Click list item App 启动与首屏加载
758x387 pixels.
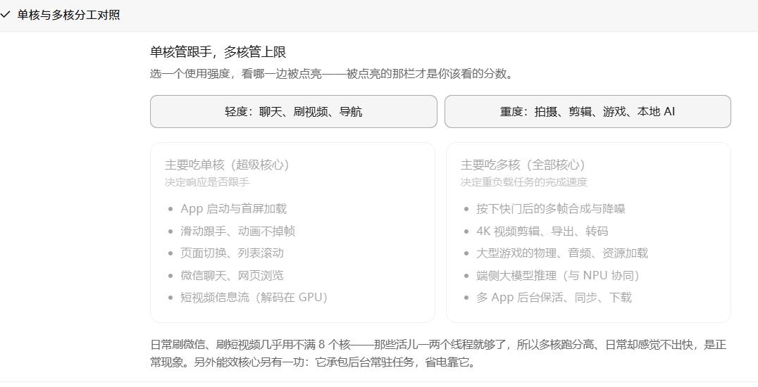pyautogui.click(x=233, y=209)
